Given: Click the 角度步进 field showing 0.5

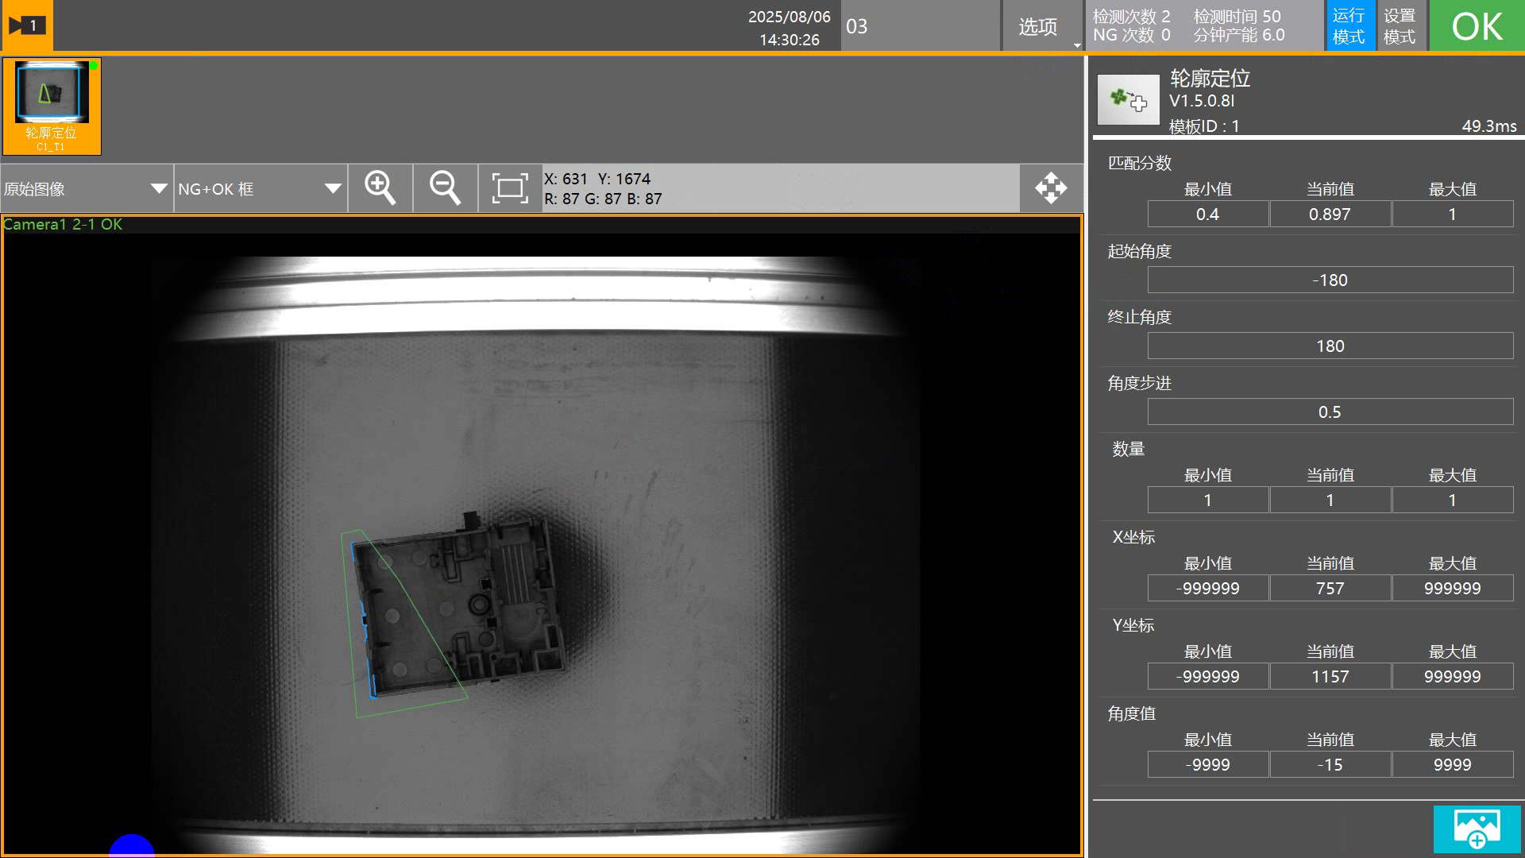Looking at the screenshot, I should tap(1330, 412).
